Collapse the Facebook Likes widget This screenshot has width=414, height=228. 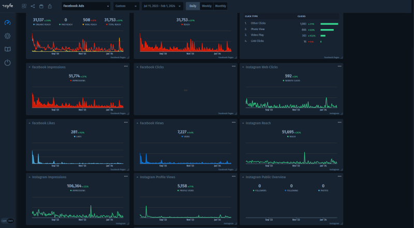(x=29, y=123)
